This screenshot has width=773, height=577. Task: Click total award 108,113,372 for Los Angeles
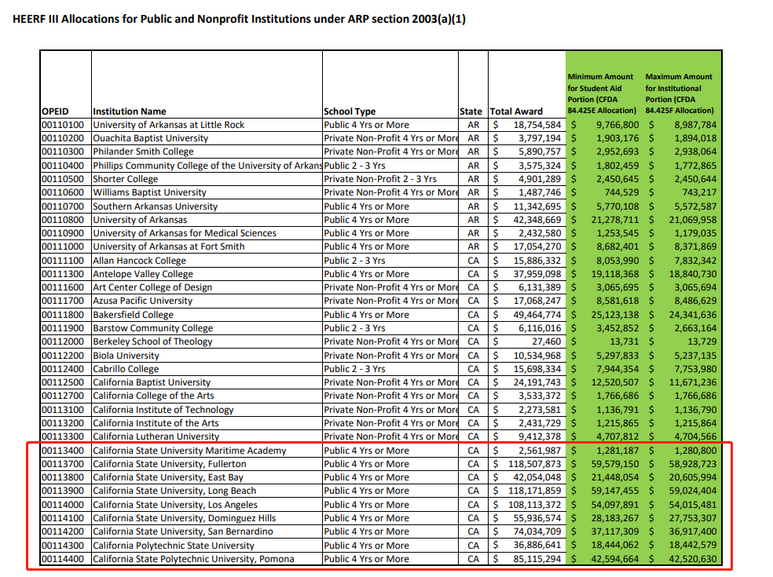pos(534,505)
